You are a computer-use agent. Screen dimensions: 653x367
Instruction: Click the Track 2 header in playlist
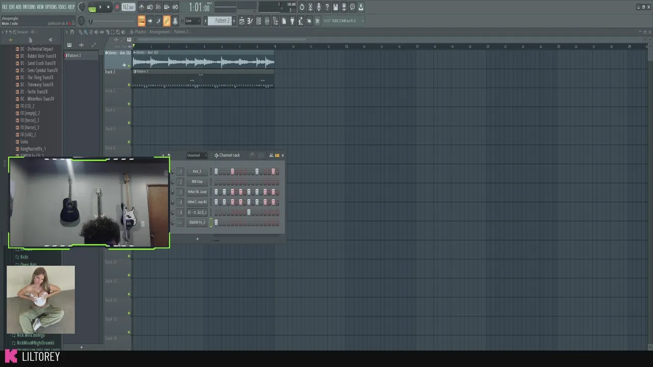click(117, 78)
